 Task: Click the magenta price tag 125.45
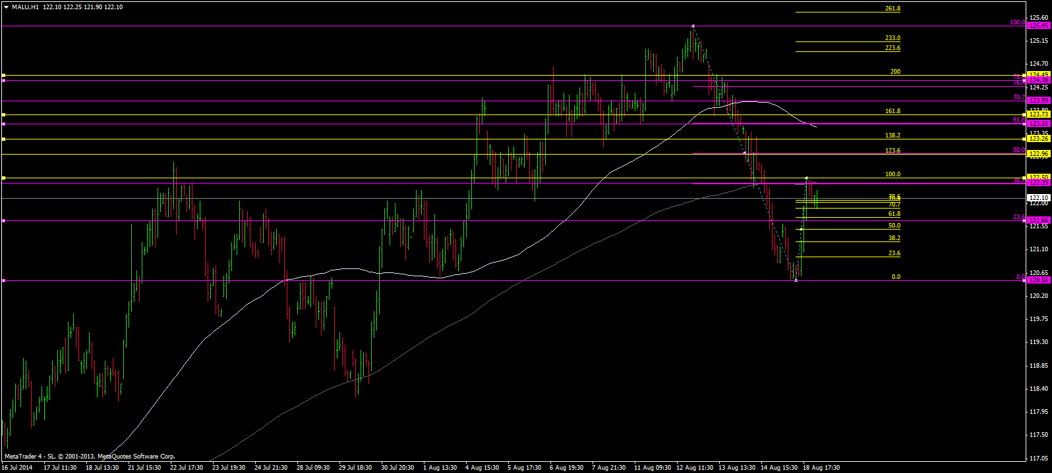pyautogui.click(x=1038, y=26)
